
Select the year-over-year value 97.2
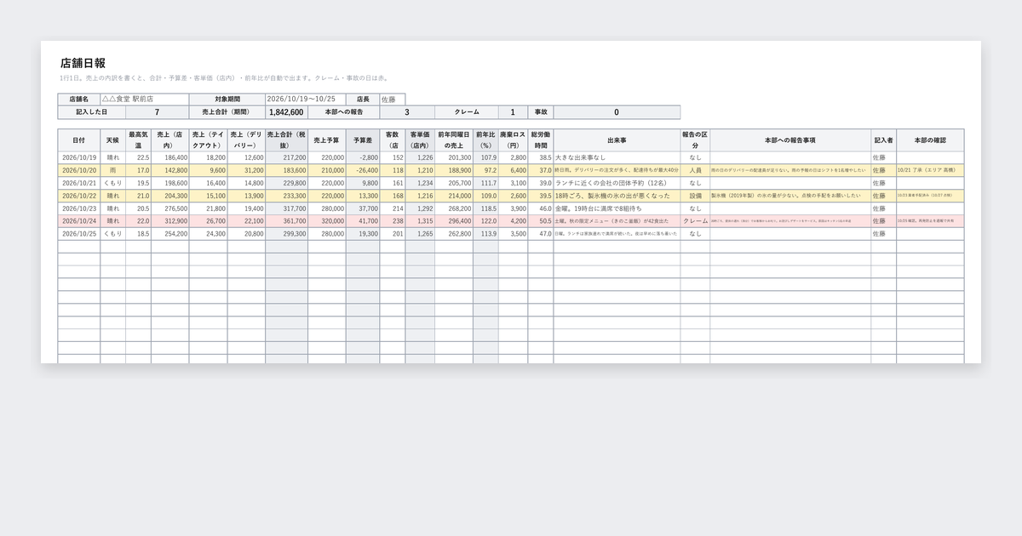(x=485, y=170)
